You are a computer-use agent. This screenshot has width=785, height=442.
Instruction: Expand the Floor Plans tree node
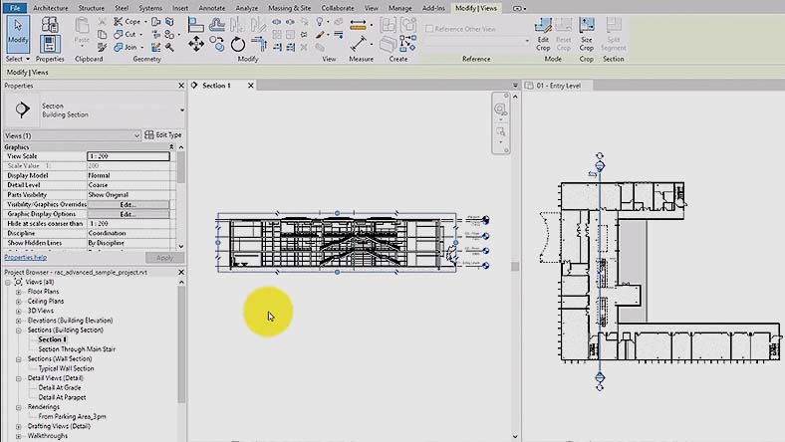pos(19,292)
